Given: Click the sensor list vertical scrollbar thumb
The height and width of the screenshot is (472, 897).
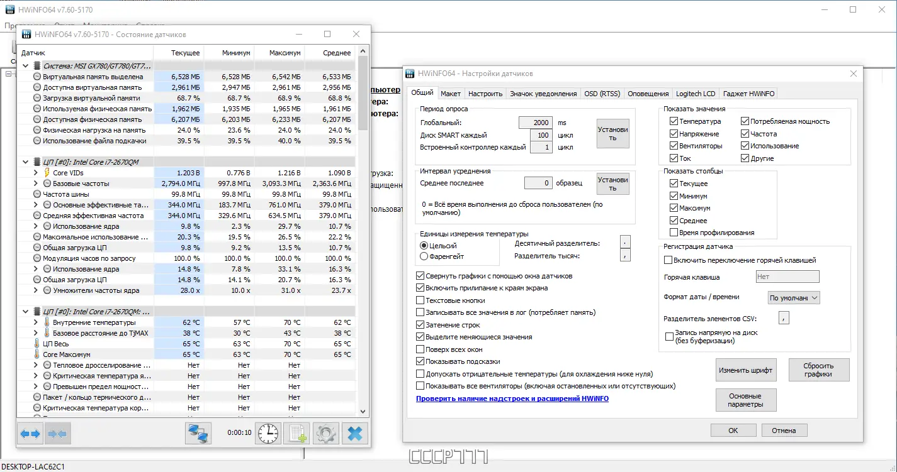Looking at the screenshot, I should [x=363, y=94].
